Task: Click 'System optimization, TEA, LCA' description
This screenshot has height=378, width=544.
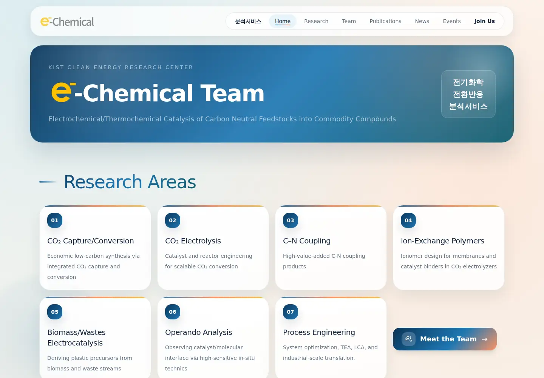Action: coord(330,353)
